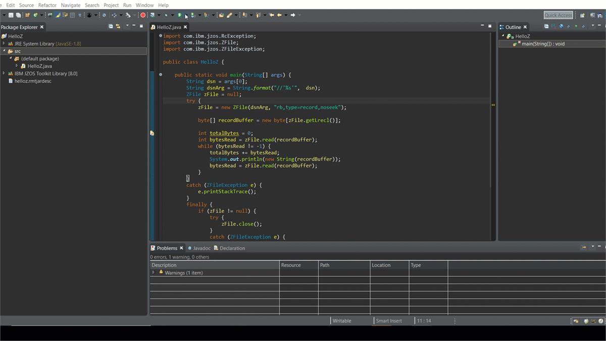
Task: Toggle Link with Editor in Package Explorer
Action: pos(117,27)
